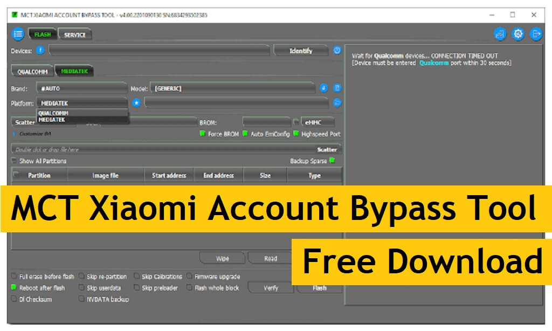Click the download icon next to Model field
Screen dimensions: 552x331
click(x=324, y=88)
